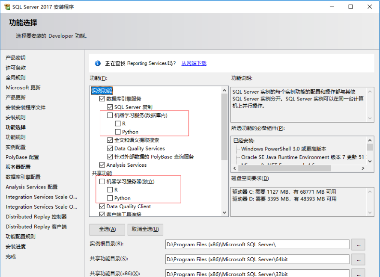Toggle the Analysis Services checkbox
The height and width of the screenshot is (277, 380).
pos(102,165)
